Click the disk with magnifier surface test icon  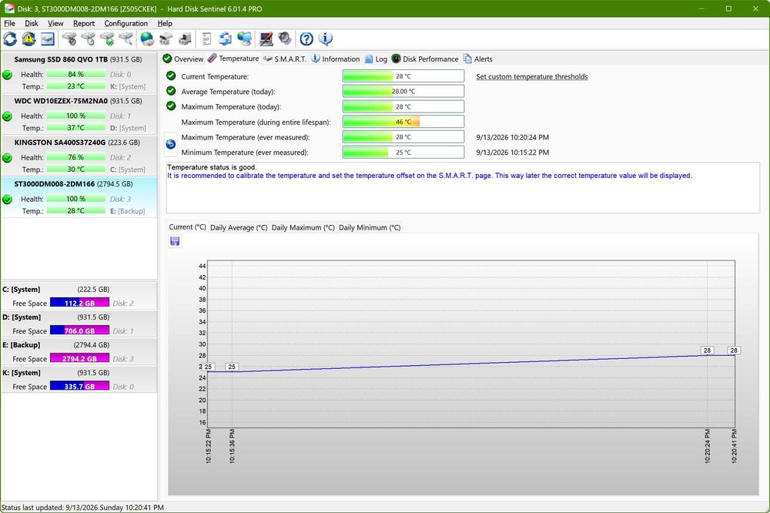click(x=126, y=39)
